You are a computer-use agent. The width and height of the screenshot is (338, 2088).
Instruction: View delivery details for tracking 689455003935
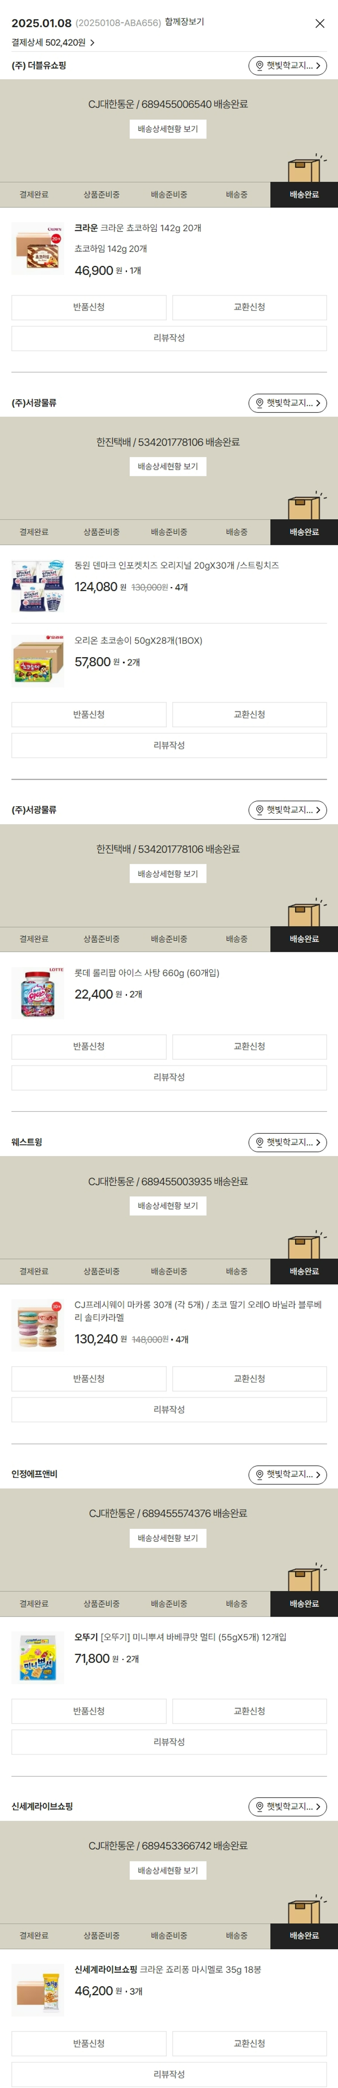pyautogui.click(x=168, y=1206)
